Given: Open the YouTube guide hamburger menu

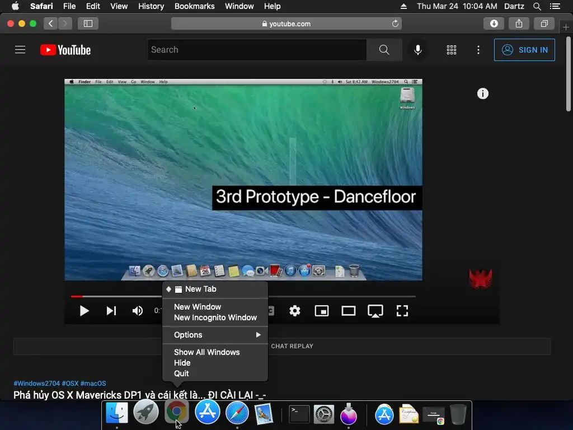Looking at the screenshot, I should click(x=20, y=50).
